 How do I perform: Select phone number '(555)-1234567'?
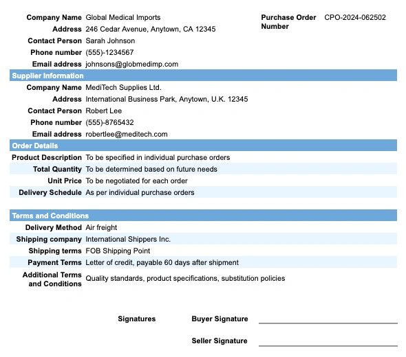click(x=109, y=52)
